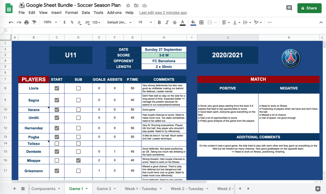This screenshot has height=194, width=326.
Task: Open the Last edit history link
Action: pos(163,13)
